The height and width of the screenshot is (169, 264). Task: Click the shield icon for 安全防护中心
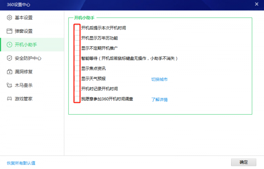point(9,58)
